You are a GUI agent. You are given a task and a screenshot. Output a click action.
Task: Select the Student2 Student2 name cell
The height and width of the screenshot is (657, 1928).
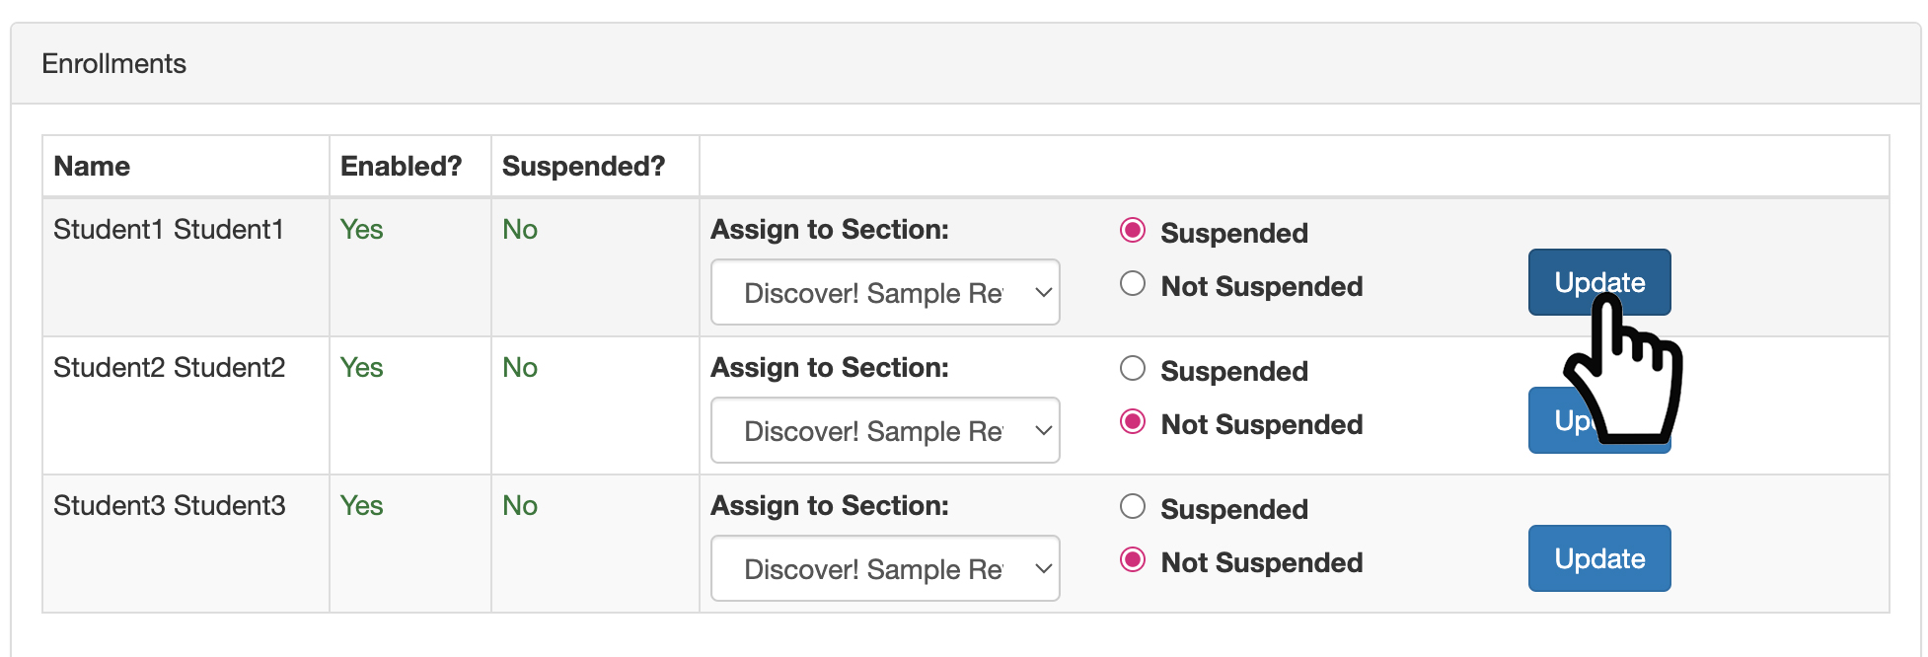pyautogui.click(x=169, y=368)
